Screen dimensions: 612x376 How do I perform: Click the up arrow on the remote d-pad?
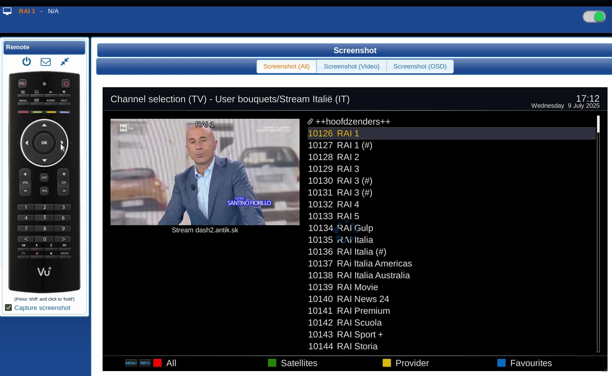(x=44, y=126)
